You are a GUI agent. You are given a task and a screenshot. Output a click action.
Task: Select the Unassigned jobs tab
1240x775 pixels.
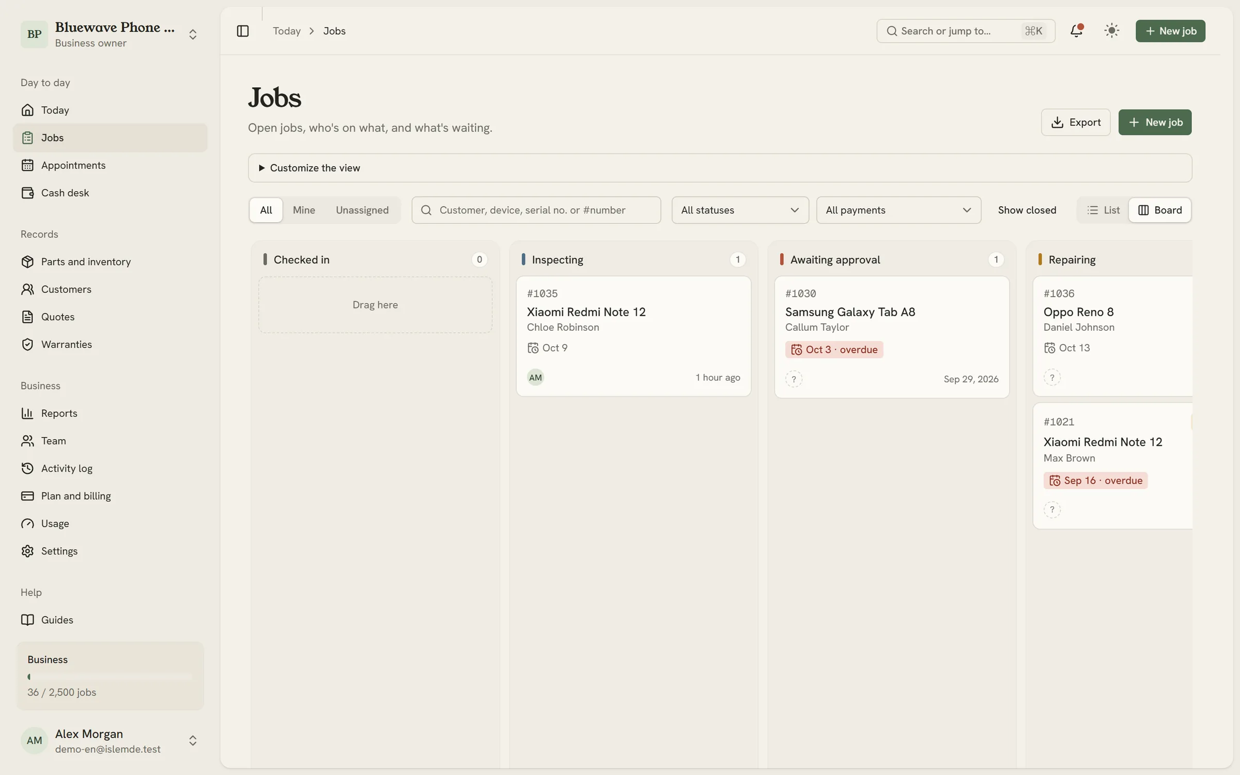pyautogui.click(x=362, y=210)
